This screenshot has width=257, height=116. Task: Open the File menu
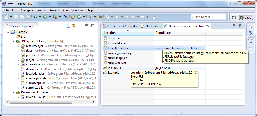click(x=6, y=10)
